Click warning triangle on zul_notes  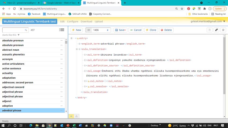coord(89,81)
